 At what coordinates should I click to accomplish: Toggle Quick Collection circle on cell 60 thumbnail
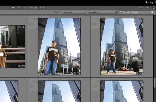click(141, 82)
